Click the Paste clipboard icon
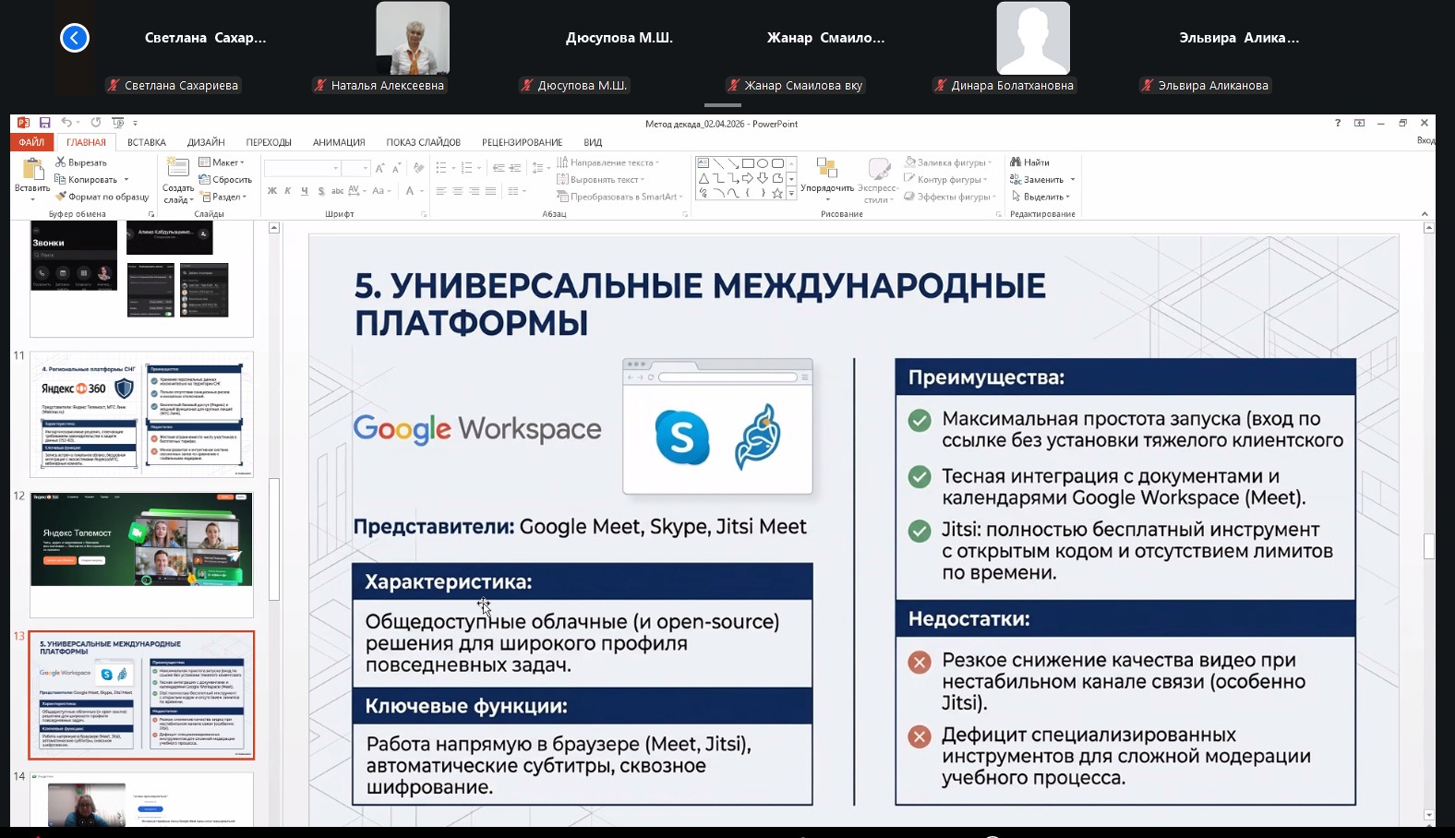The width and height of the screenshot is (1455, 838). [x=32, y=170]
